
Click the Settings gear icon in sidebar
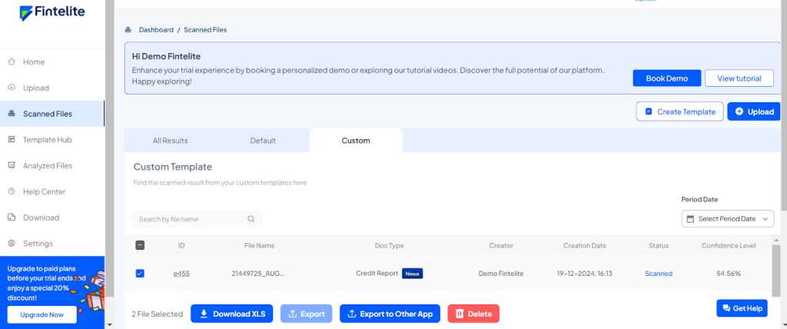pyautogui.click(x=12, y=244)
